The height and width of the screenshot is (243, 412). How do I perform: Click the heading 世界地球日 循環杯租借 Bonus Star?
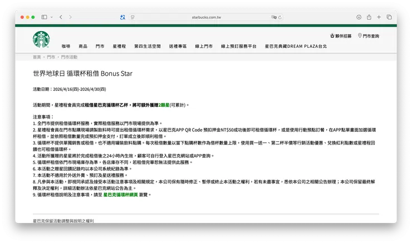[x=82, y=73]
